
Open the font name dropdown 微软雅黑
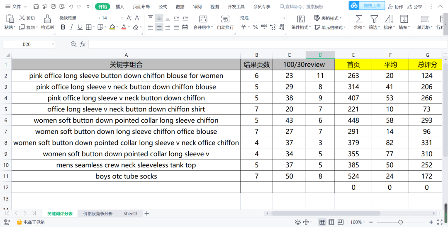(99, 18)
